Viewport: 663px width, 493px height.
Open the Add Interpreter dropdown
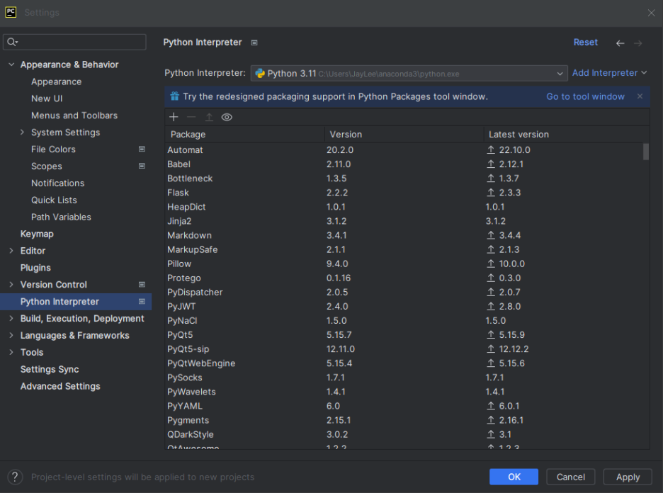coord(609,73)
